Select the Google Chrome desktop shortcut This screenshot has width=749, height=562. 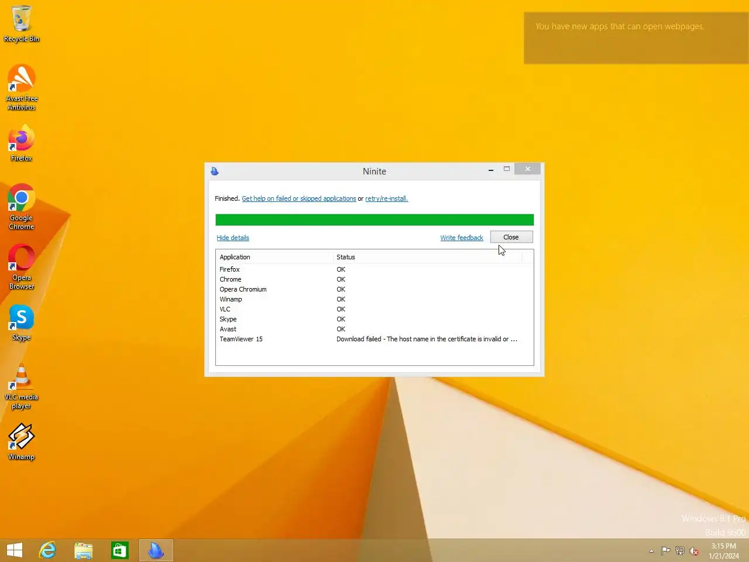[22, 207]
